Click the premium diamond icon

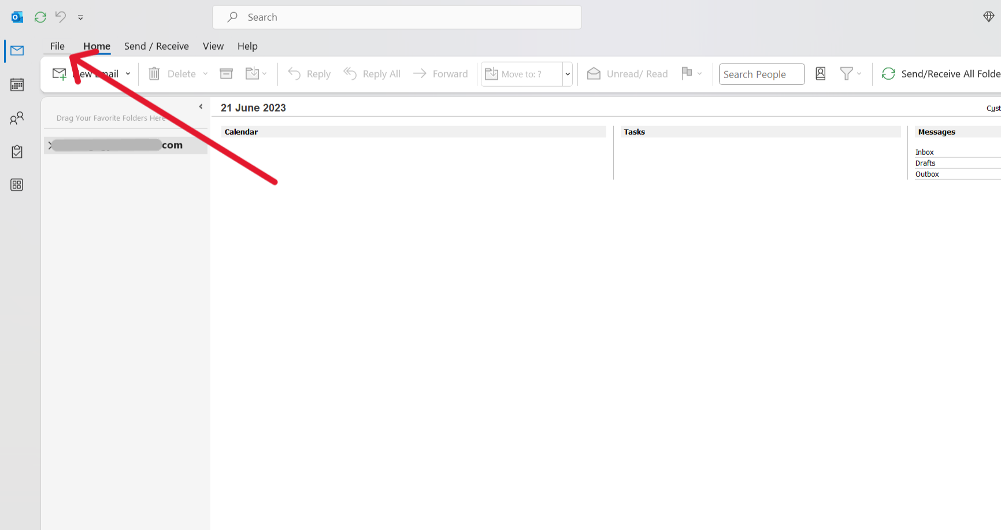point(988,17)
